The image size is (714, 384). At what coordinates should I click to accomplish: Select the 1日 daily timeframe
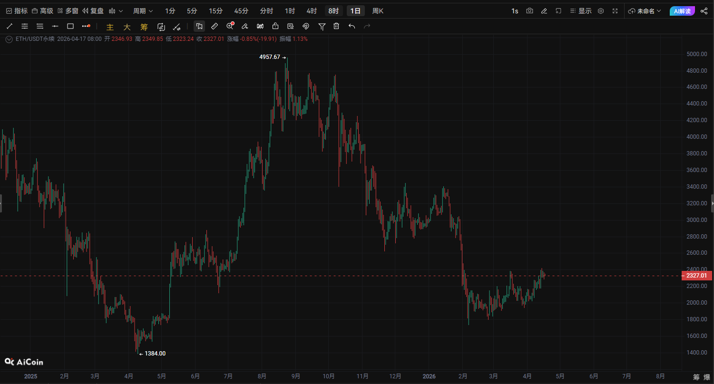[x=356, y=11]
